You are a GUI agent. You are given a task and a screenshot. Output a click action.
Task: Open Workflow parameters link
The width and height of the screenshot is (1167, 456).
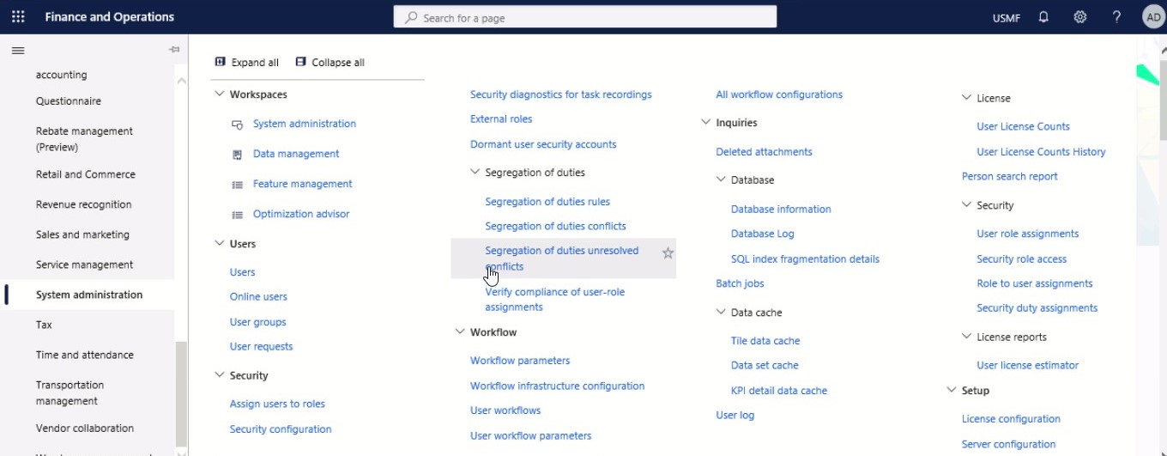click(x=520, y=361)
